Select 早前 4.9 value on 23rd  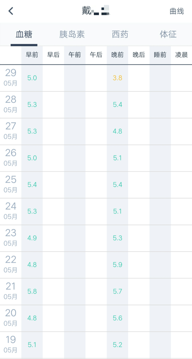(x=32, y=238)
